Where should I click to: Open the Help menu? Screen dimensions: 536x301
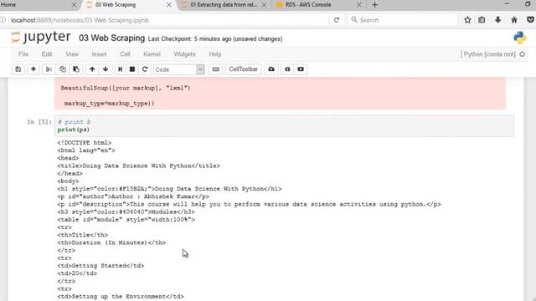(215, 54)
